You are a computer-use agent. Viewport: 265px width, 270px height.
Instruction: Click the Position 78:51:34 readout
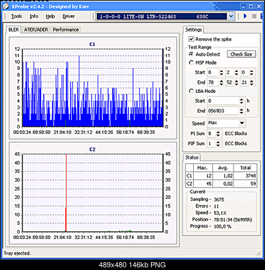tap(233, 219)
